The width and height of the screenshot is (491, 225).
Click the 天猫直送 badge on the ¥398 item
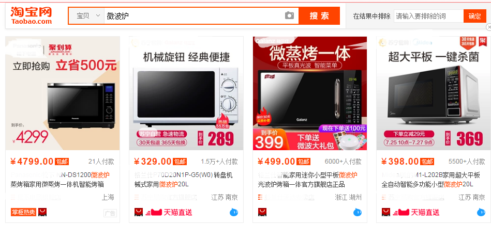coord(416,213)
